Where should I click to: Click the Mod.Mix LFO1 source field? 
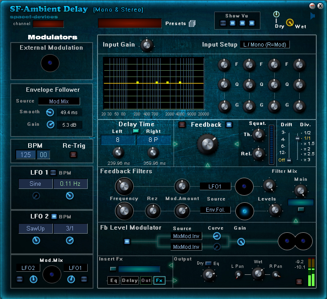75,268
